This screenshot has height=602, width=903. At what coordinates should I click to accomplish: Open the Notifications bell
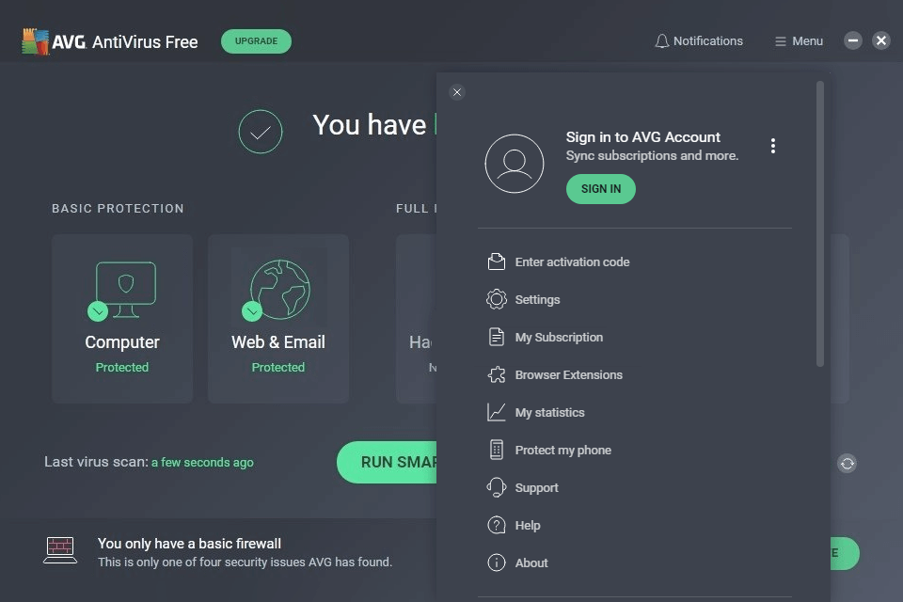[661, 41]
